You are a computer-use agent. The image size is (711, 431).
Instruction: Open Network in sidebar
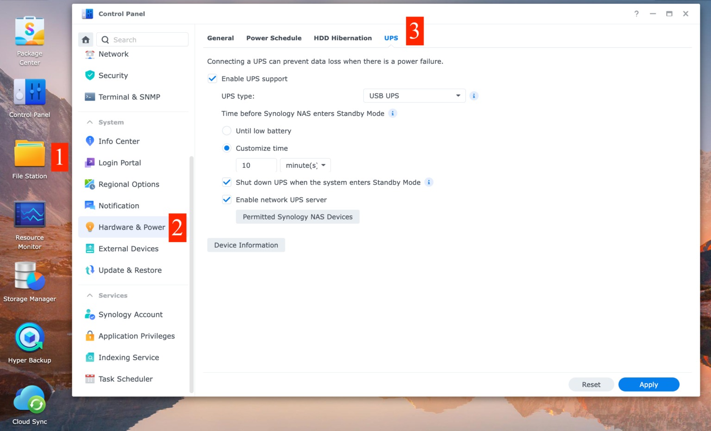point(133,54)
